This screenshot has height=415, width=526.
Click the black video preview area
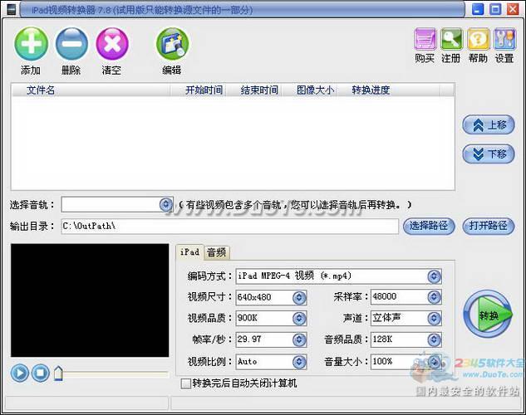90,300
